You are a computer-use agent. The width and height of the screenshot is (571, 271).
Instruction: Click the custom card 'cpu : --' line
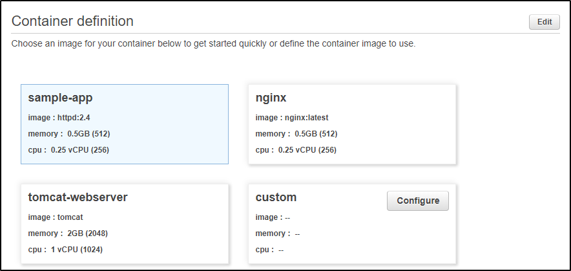click(x=269, y=250)
